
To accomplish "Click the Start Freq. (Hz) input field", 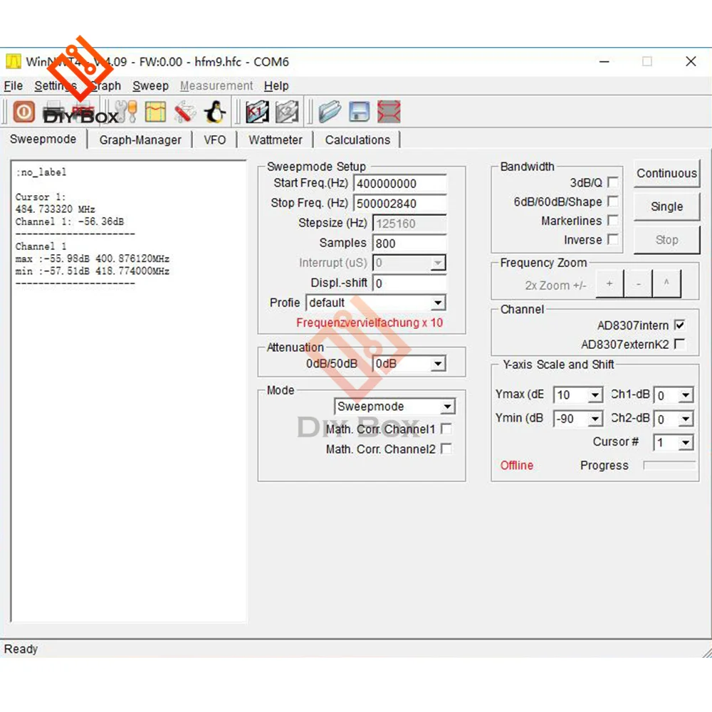I will tap(400, 184).
